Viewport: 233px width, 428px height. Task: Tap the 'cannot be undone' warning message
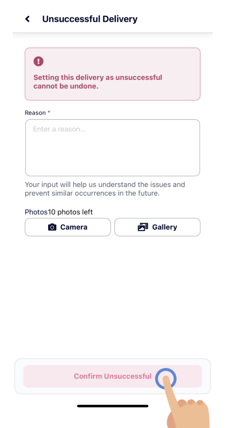point(98,82)
